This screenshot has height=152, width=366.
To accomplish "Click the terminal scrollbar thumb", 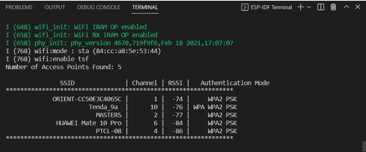I will 364,146.
